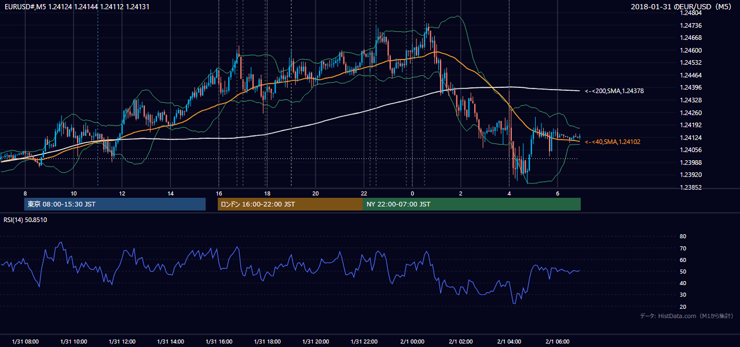
Task: Click price level 1.24464 on the axis
Action: pos(691,75)
